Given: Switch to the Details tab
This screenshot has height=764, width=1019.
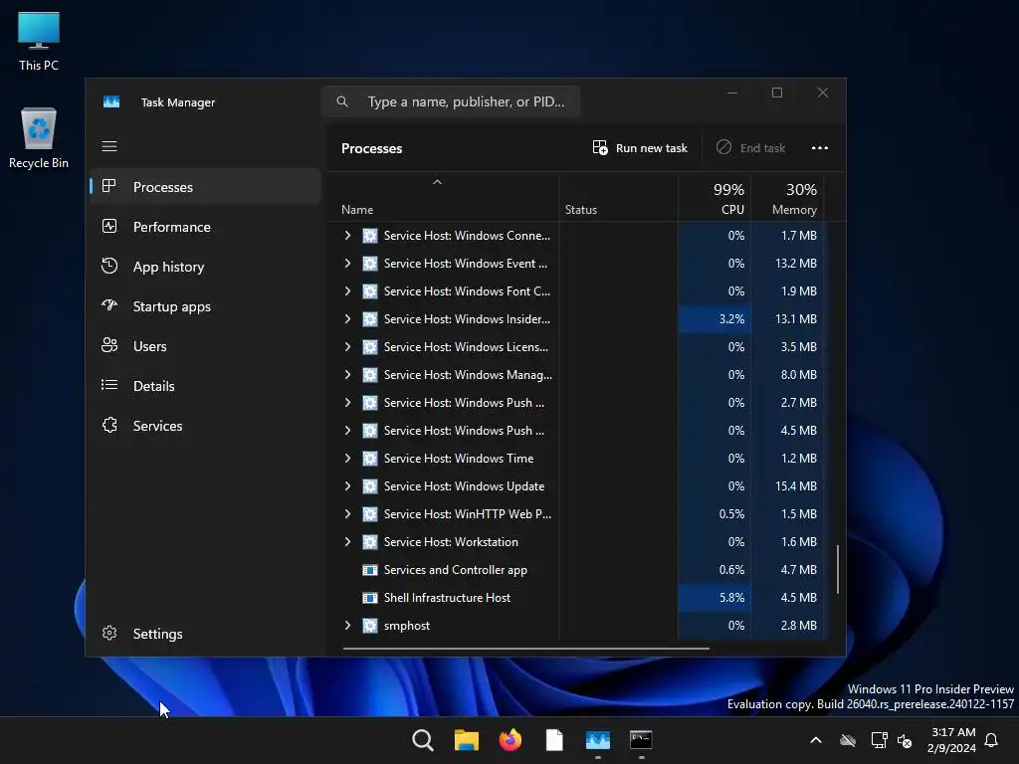Looking at the screenshot, I should coord(205,386).
